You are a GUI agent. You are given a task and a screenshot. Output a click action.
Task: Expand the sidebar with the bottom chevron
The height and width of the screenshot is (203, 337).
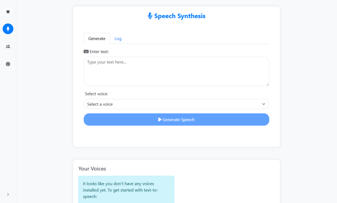(8, 195)
